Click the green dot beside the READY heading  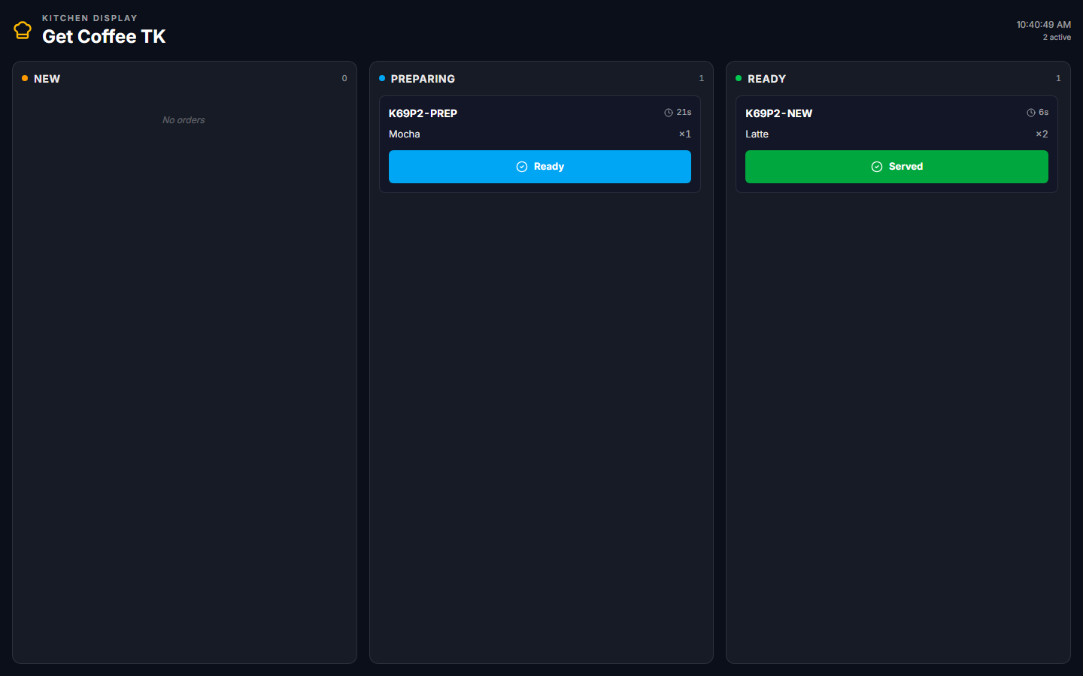pyautogui.click(x=739, y=78)
